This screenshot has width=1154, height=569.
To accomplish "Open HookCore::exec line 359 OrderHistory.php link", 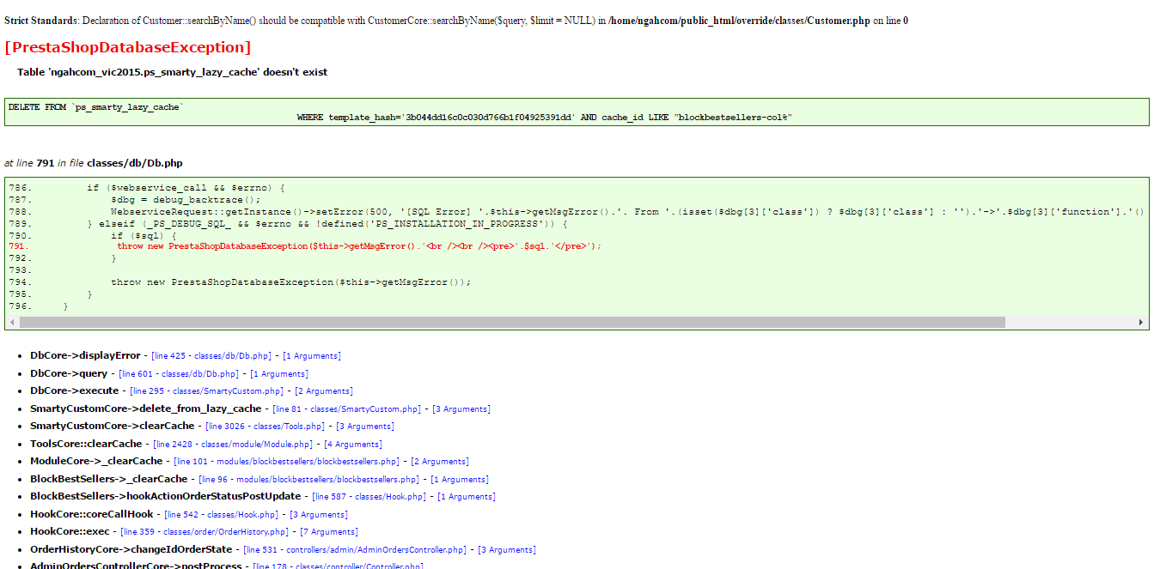I will (x=205, y=531).
